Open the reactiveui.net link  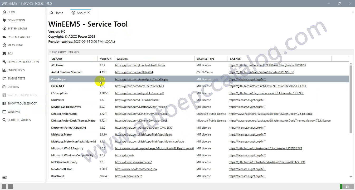[x=128, y=176]
